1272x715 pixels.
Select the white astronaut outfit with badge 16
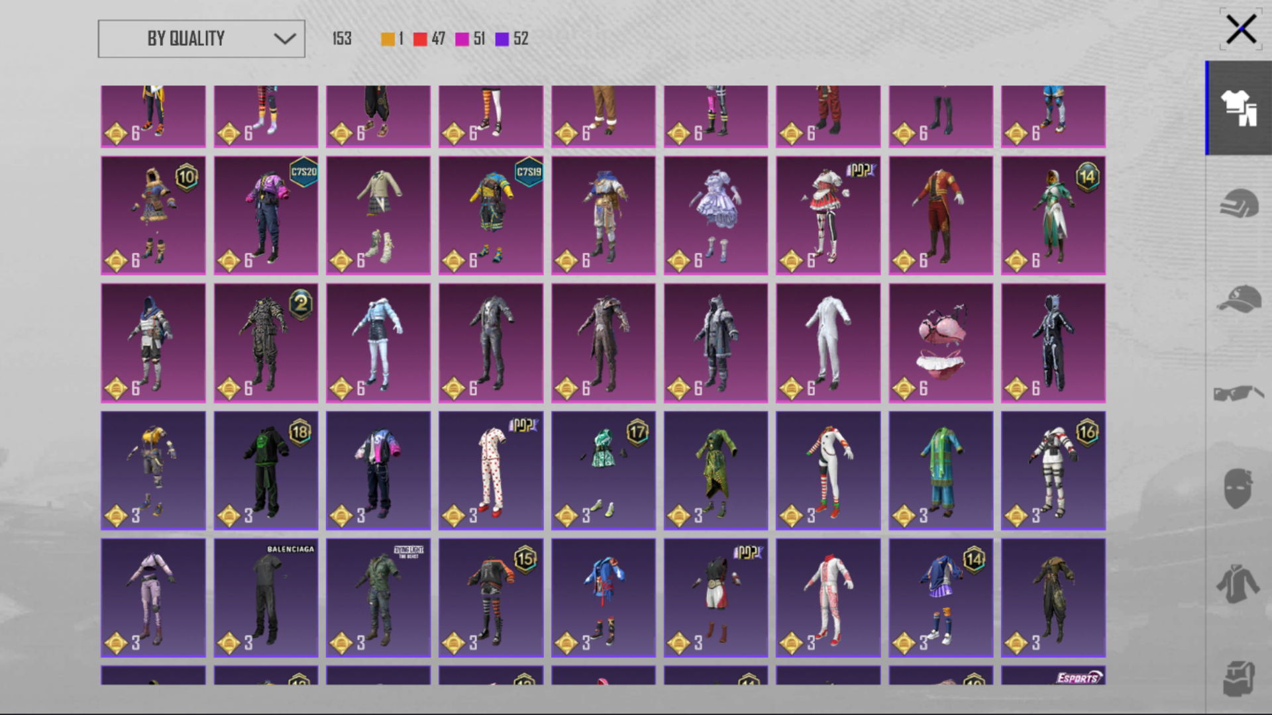tap(1053, 471)
